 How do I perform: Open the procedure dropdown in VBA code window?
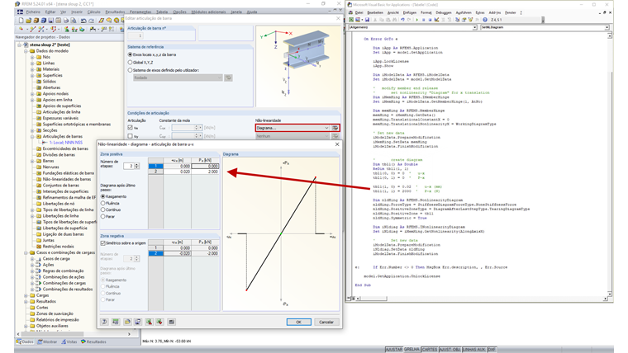tap(607, 27)
